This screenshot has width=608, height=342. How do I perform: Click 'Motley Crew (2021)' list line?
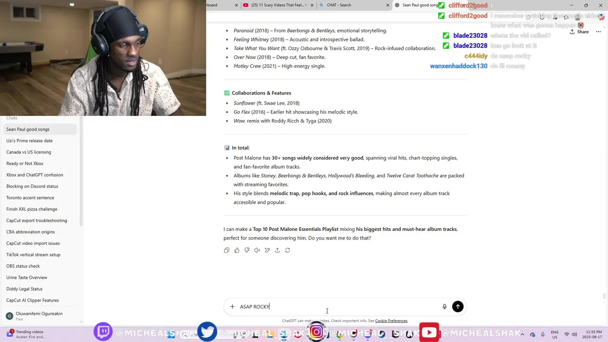pos(279,66)
